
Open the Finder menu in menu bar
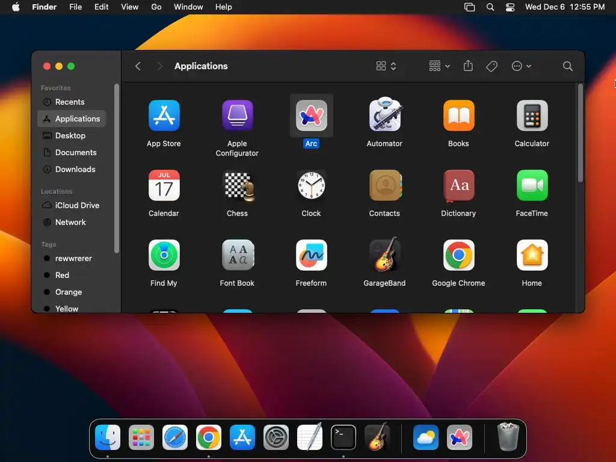coord(44,7)
